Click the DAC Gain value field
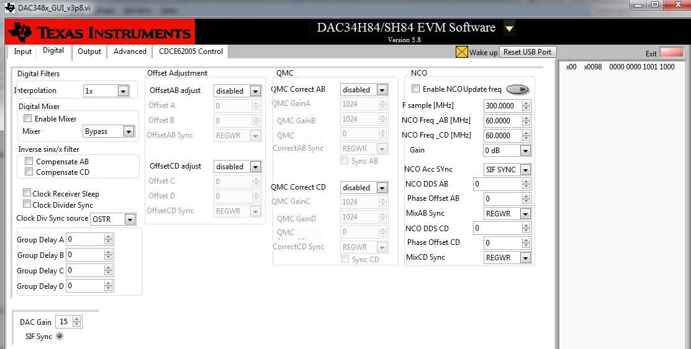 point(64,322)
